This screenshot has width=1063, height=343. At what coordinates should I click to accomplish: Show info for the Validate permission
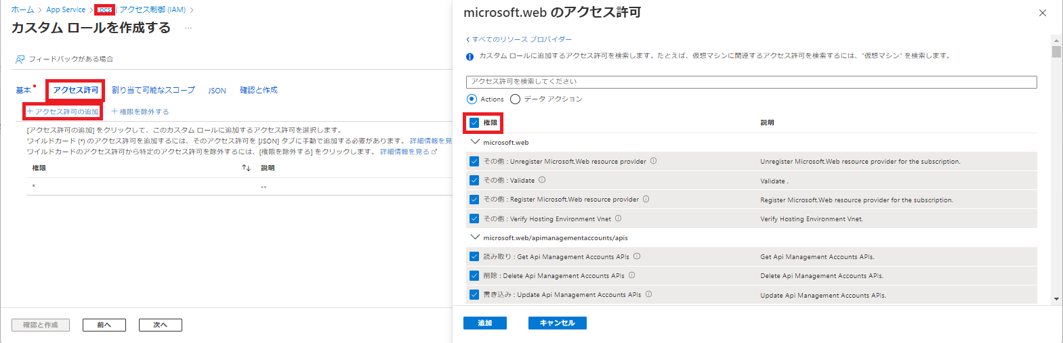[542, 180]
